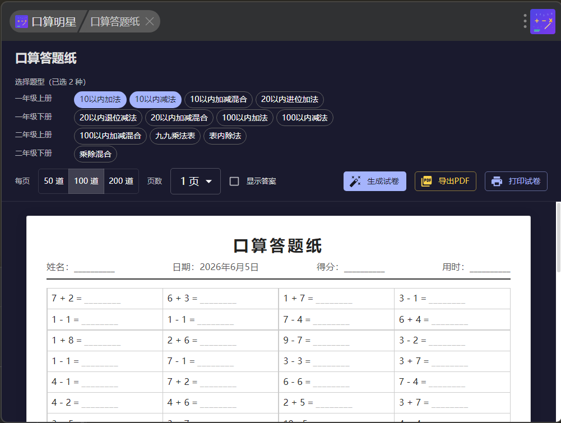
Task: Deselect the 10以内减法 question type
Action: coord(155,99)
